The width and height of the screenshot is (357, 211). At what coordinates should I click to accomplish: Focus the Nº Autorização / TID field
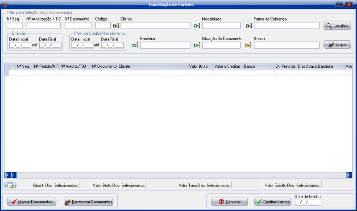[43, 25]
